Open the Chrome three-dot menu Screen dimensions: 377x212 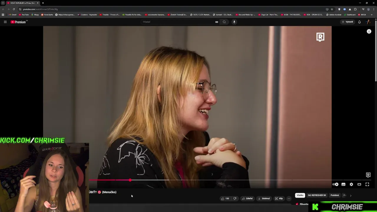(x=373, y=9)
